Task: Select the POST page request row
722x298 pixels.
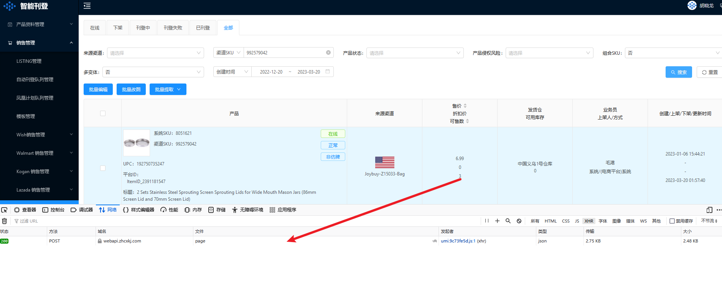Action: pyautogui.click(x=361, y=241)
